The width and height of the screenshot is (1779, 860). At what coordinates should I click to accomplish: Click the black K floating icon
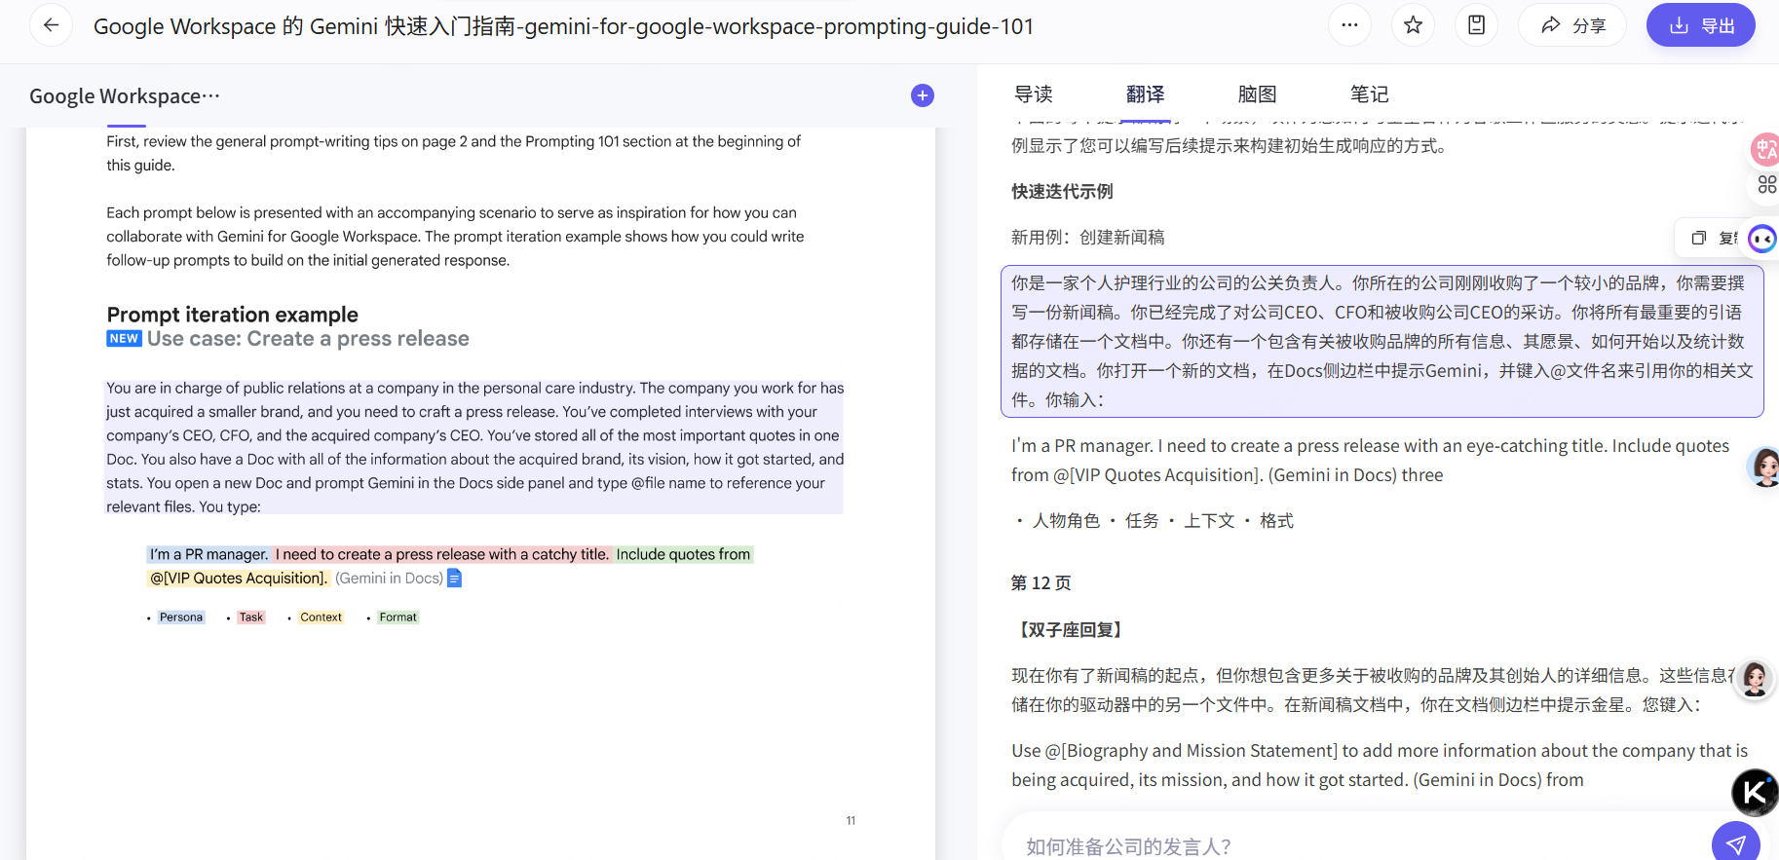[1755, 792]
